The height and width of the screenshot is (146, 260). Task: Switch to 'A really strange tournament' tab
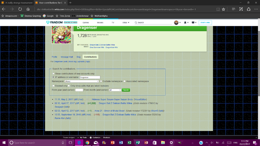coord(17,3)
